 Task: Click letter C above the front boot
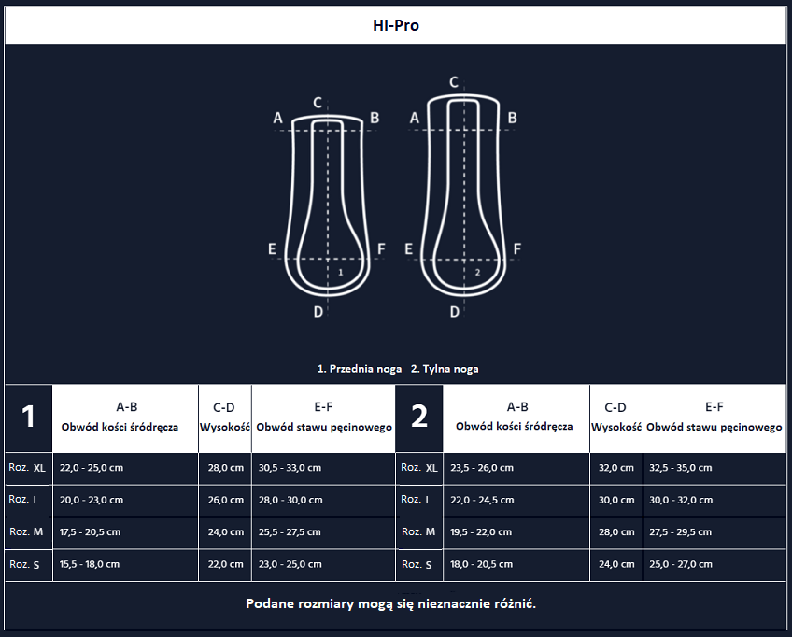point(318,103)
